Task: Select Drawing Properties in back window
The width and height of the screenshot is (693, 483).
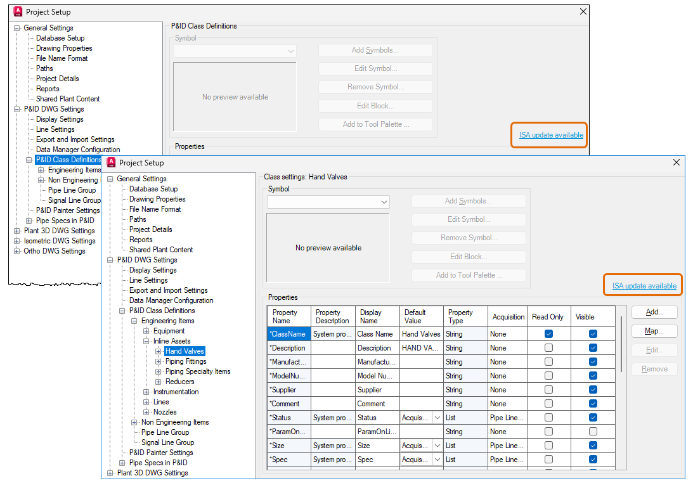Action: tap(64, 48)
